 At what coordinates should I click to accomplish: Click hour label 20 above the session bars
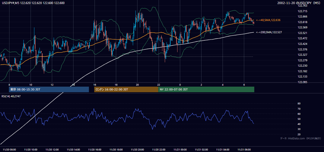[x=137, y=85]
